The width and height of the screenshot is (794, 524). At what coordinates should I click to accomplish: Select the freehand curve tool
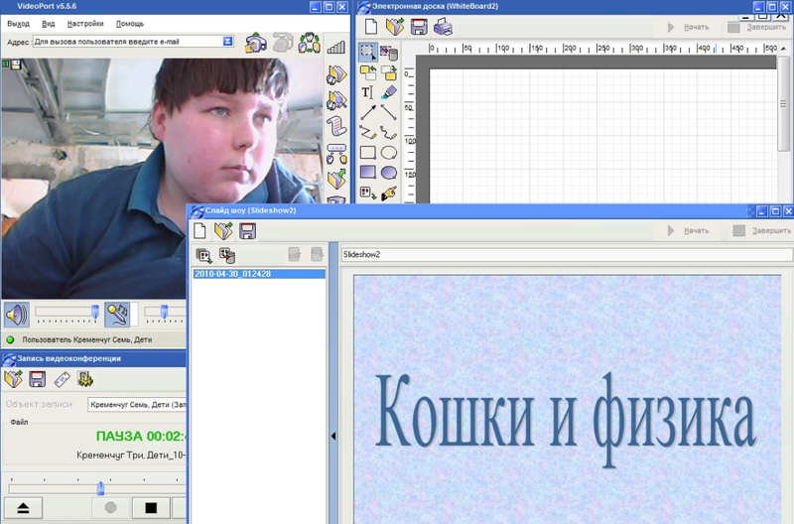click(389, 133)
